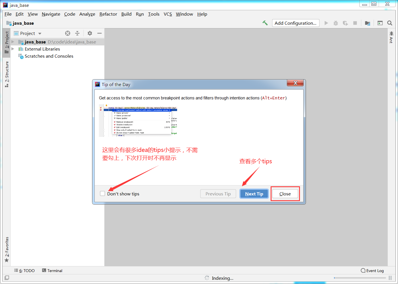Click the Add Configuration button
Image resolution: width=398 pixels, height=284 pixels.
296,23
